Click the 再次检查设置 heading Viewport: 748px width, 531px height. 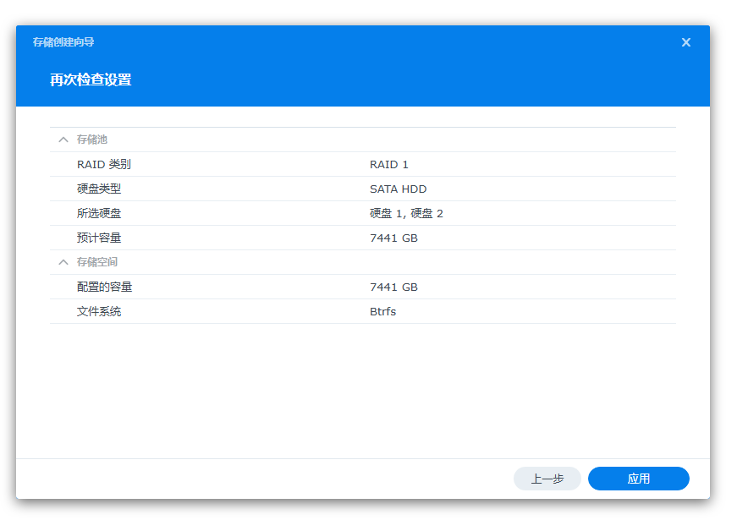coord(91,80)
